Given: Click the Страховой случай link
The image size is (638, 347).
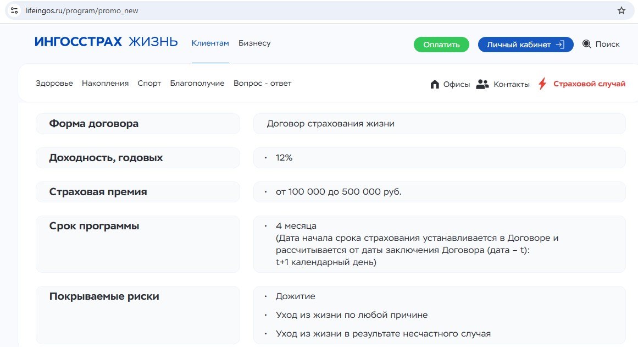Looking at the screenshot, I should 589,84.
